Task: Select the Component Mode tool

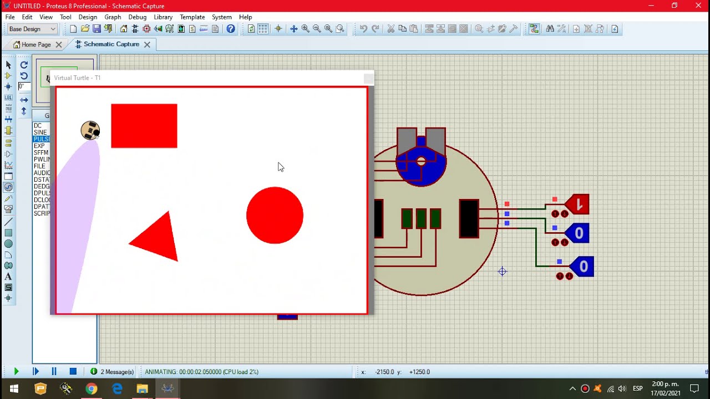Action: (x=8, y=76)
